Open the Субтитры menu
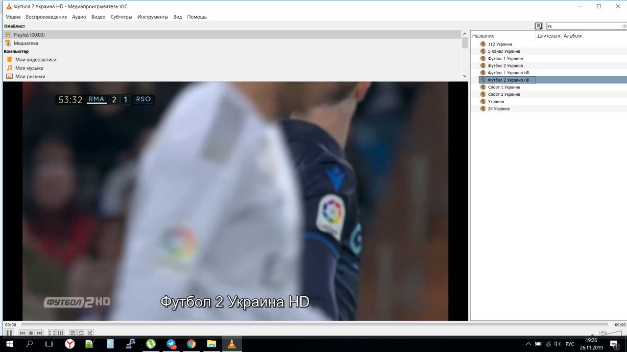Image resolution: width=627 pixels, height=352 pixels. point(121,17)
